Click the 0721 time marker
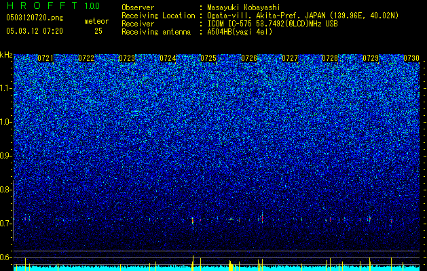 point(45,58)
